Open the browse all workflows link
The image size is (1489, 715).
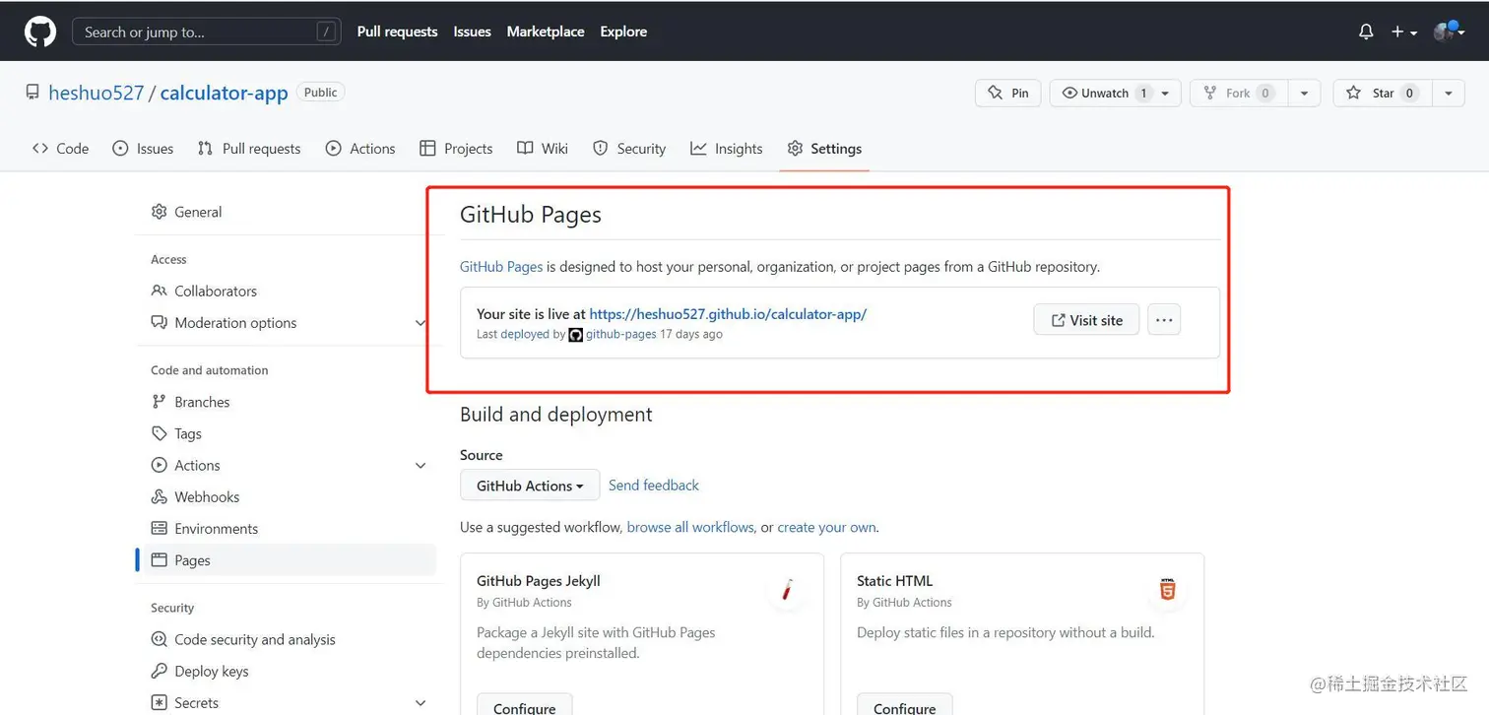coord(690,527)
